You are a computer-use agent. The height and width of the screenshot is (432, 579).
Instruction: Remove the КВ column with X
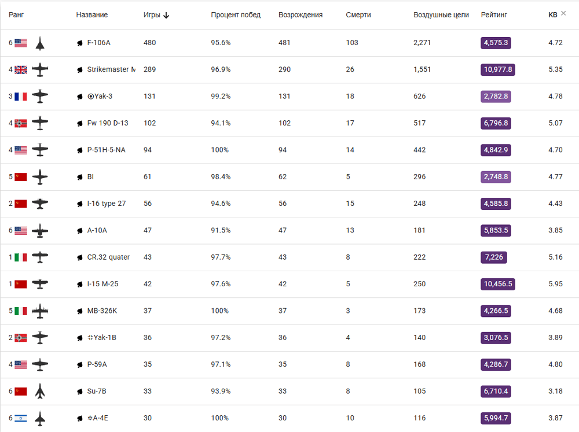click(x=563, y=13)
